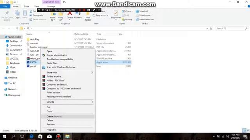Select Create shortcut
The height and width of the screenshot is (140, 250).
pyautogui.click(x=68, y=117)
